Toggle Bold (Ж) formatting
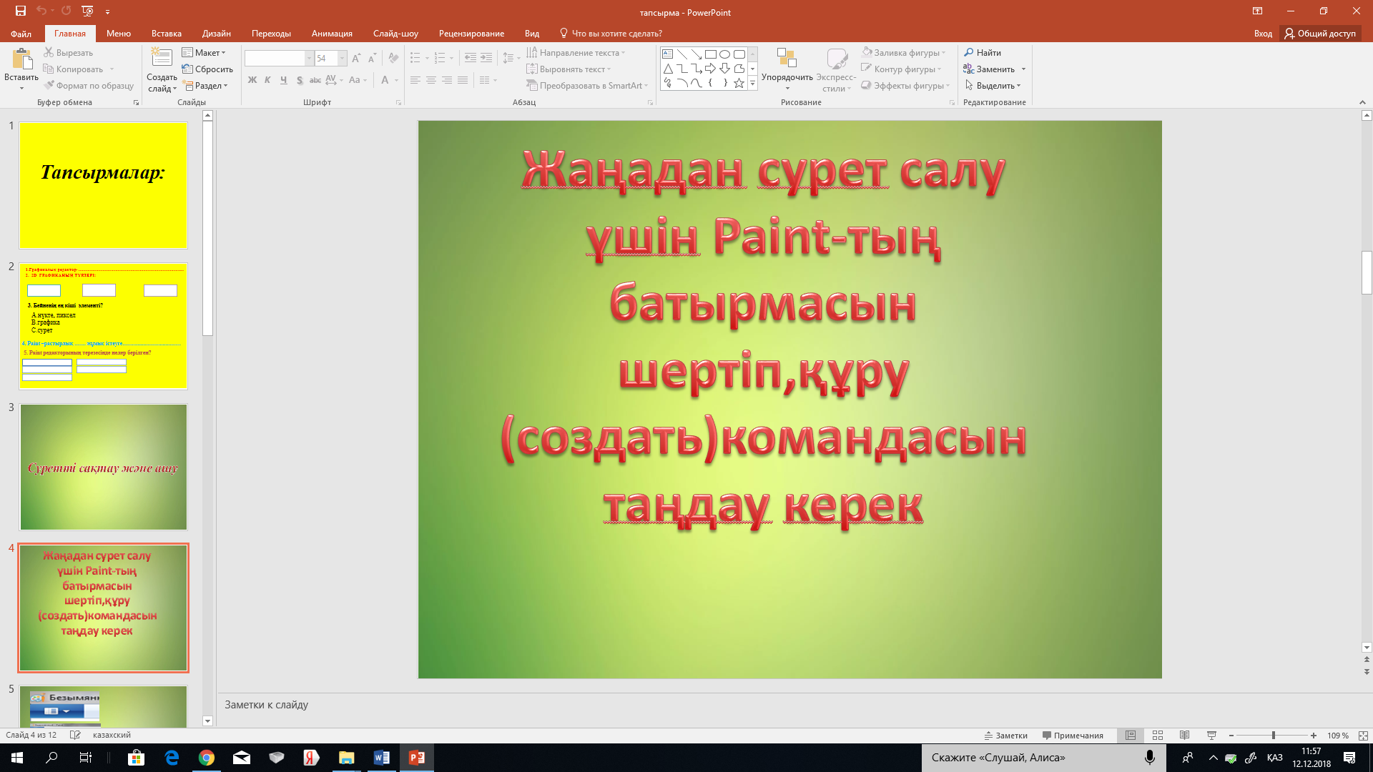The image size is (1373, 772). tap(252, 80)
